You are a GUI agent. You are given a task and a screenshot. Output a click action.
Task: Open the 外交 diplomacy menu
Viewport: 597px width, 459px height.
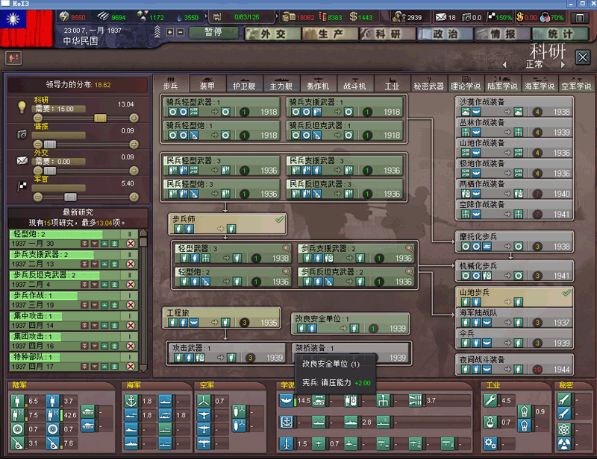(272, 34)
